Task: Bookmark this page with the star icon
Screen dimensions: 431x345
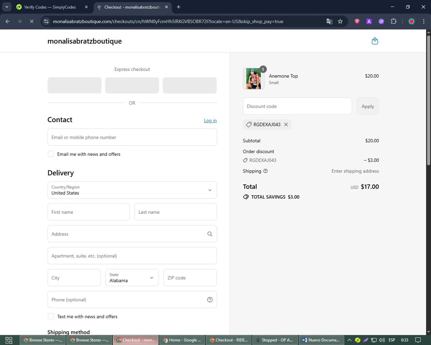Action: [340, 21]
